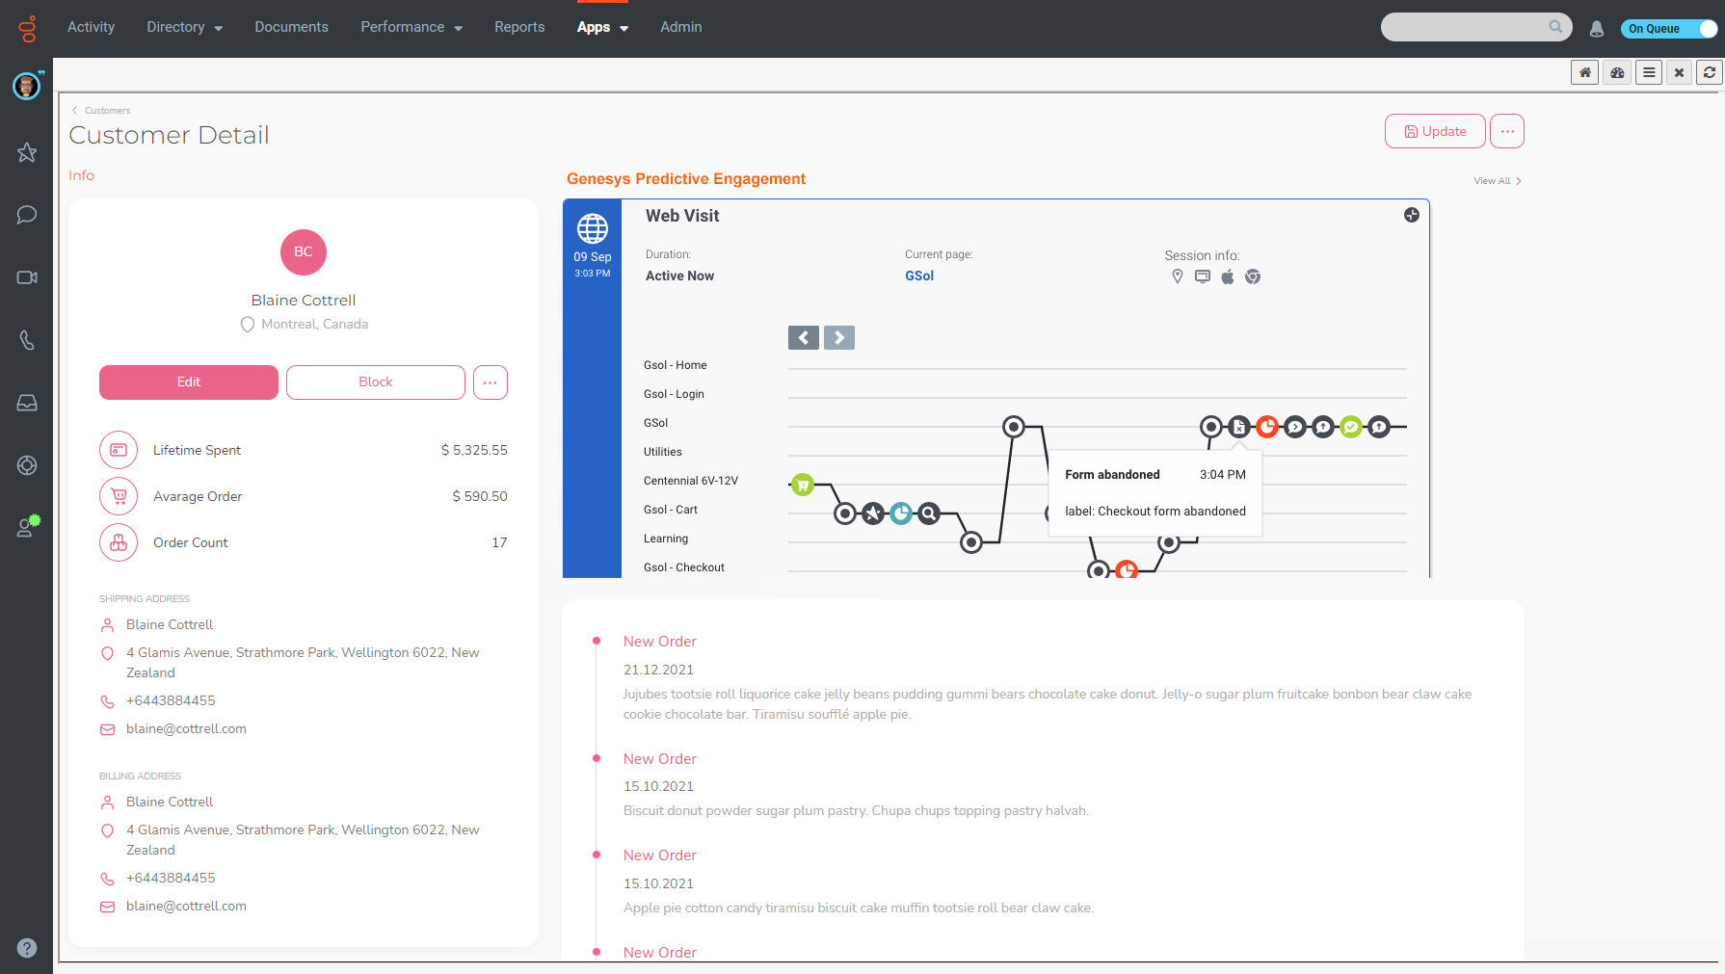This screenshot has width=1725, height=974.
Task: Open the chat conversations panel in sidebar
Action: point(26,214)
